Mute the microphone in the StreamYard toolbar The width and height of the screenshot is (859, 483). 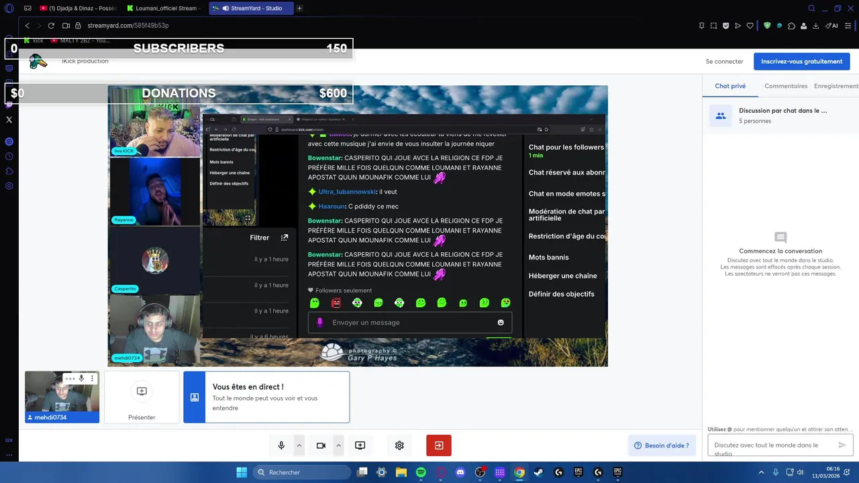tap(281, 445)
